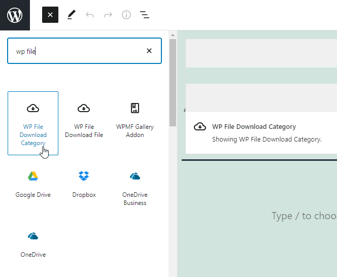This screenshot has height=277, width=337.
Task: Click the inserter panel scrollbar
Action: 173,81
